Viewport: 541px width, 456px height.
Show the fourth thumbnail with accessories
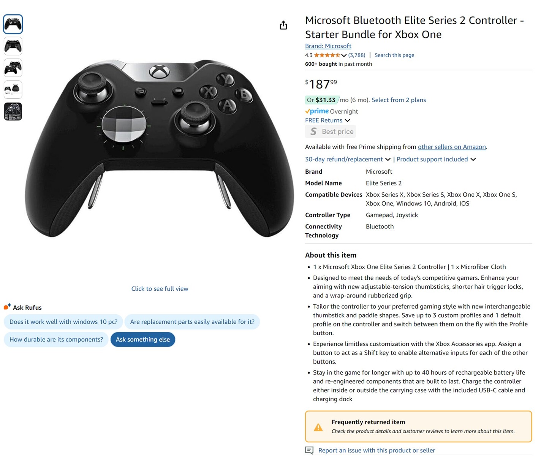tap(13, 90)
